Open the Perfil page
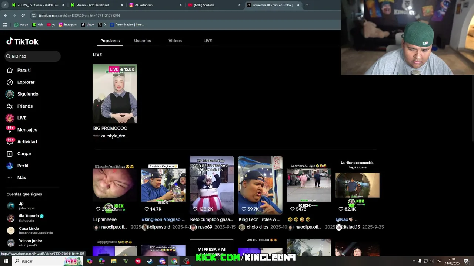 click(x=17, y=166)
